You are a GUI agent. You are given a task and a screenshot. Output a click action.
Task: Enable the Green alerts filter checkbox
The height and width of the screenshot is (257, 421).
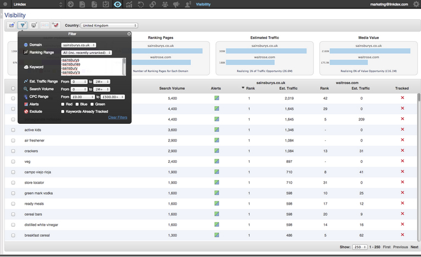pyautogui.click(x=92, y=105)
